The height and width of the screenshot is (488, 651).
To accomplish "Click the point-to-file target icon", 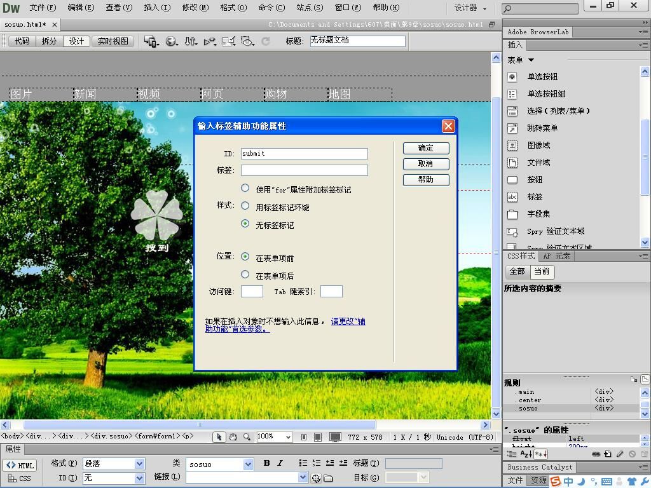I will click(x=316, y=478).
